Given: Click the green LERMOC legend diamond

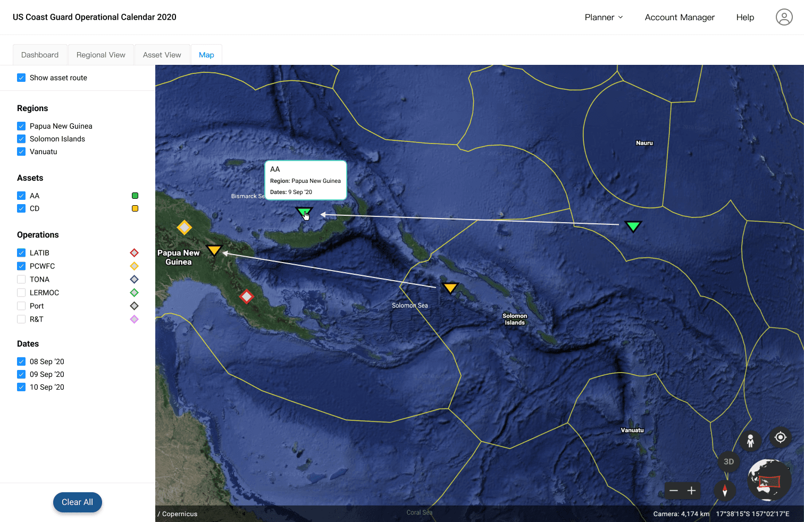Looking at the screenshot, I should pyautogui.click(x=135, y=292).
